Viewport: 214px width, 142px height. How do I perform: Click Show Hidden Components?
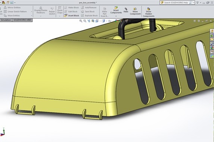[149, 12]
